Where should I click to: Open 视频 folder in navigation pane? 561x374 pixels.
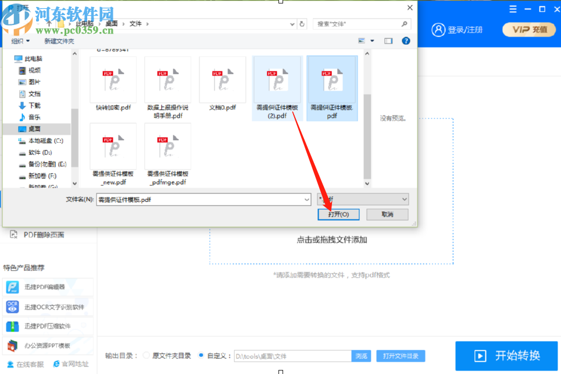pyautogui.click(x=30, y=70)
